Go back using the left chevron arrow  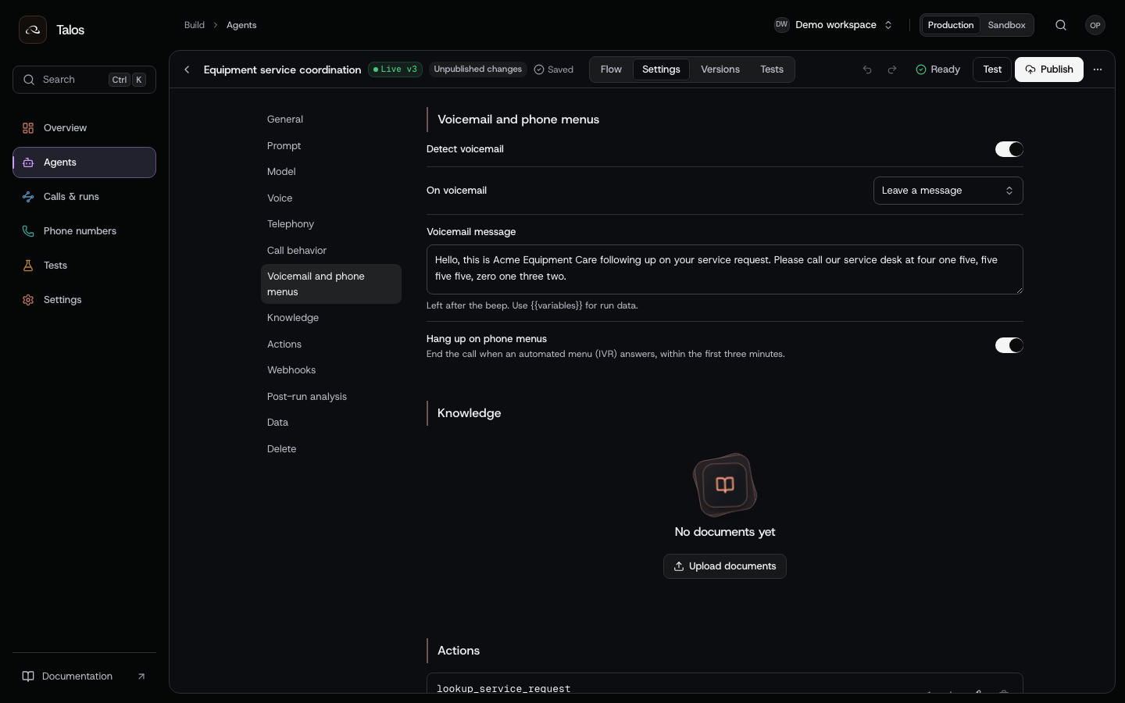[187, 70]
